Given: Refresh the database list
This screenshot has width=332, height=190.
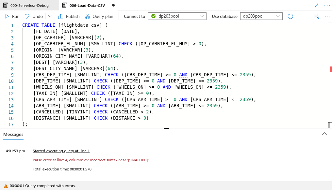Looking at the screenshot, I should (290, 16).
